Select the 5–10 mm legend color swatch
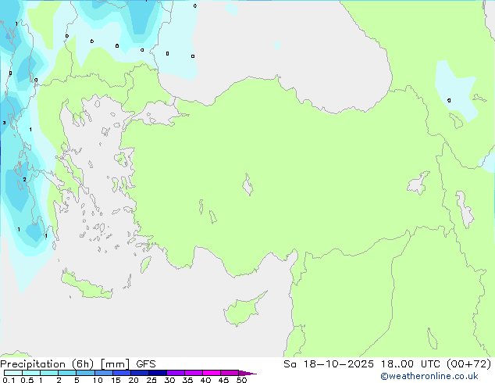Image resolution: width=495 pixels, height=383 pixels. click(x=85, y=373)
